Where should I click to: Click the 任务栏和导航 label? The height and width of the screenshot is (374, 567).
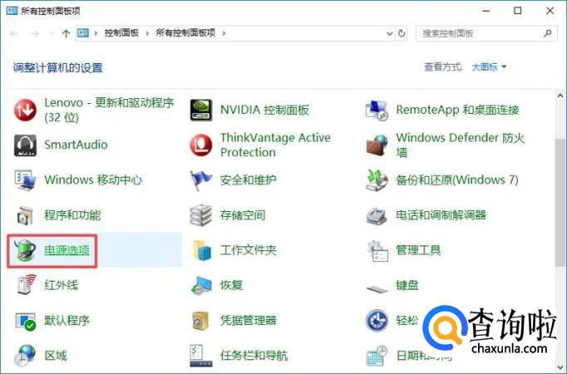(x=254, y=356)
